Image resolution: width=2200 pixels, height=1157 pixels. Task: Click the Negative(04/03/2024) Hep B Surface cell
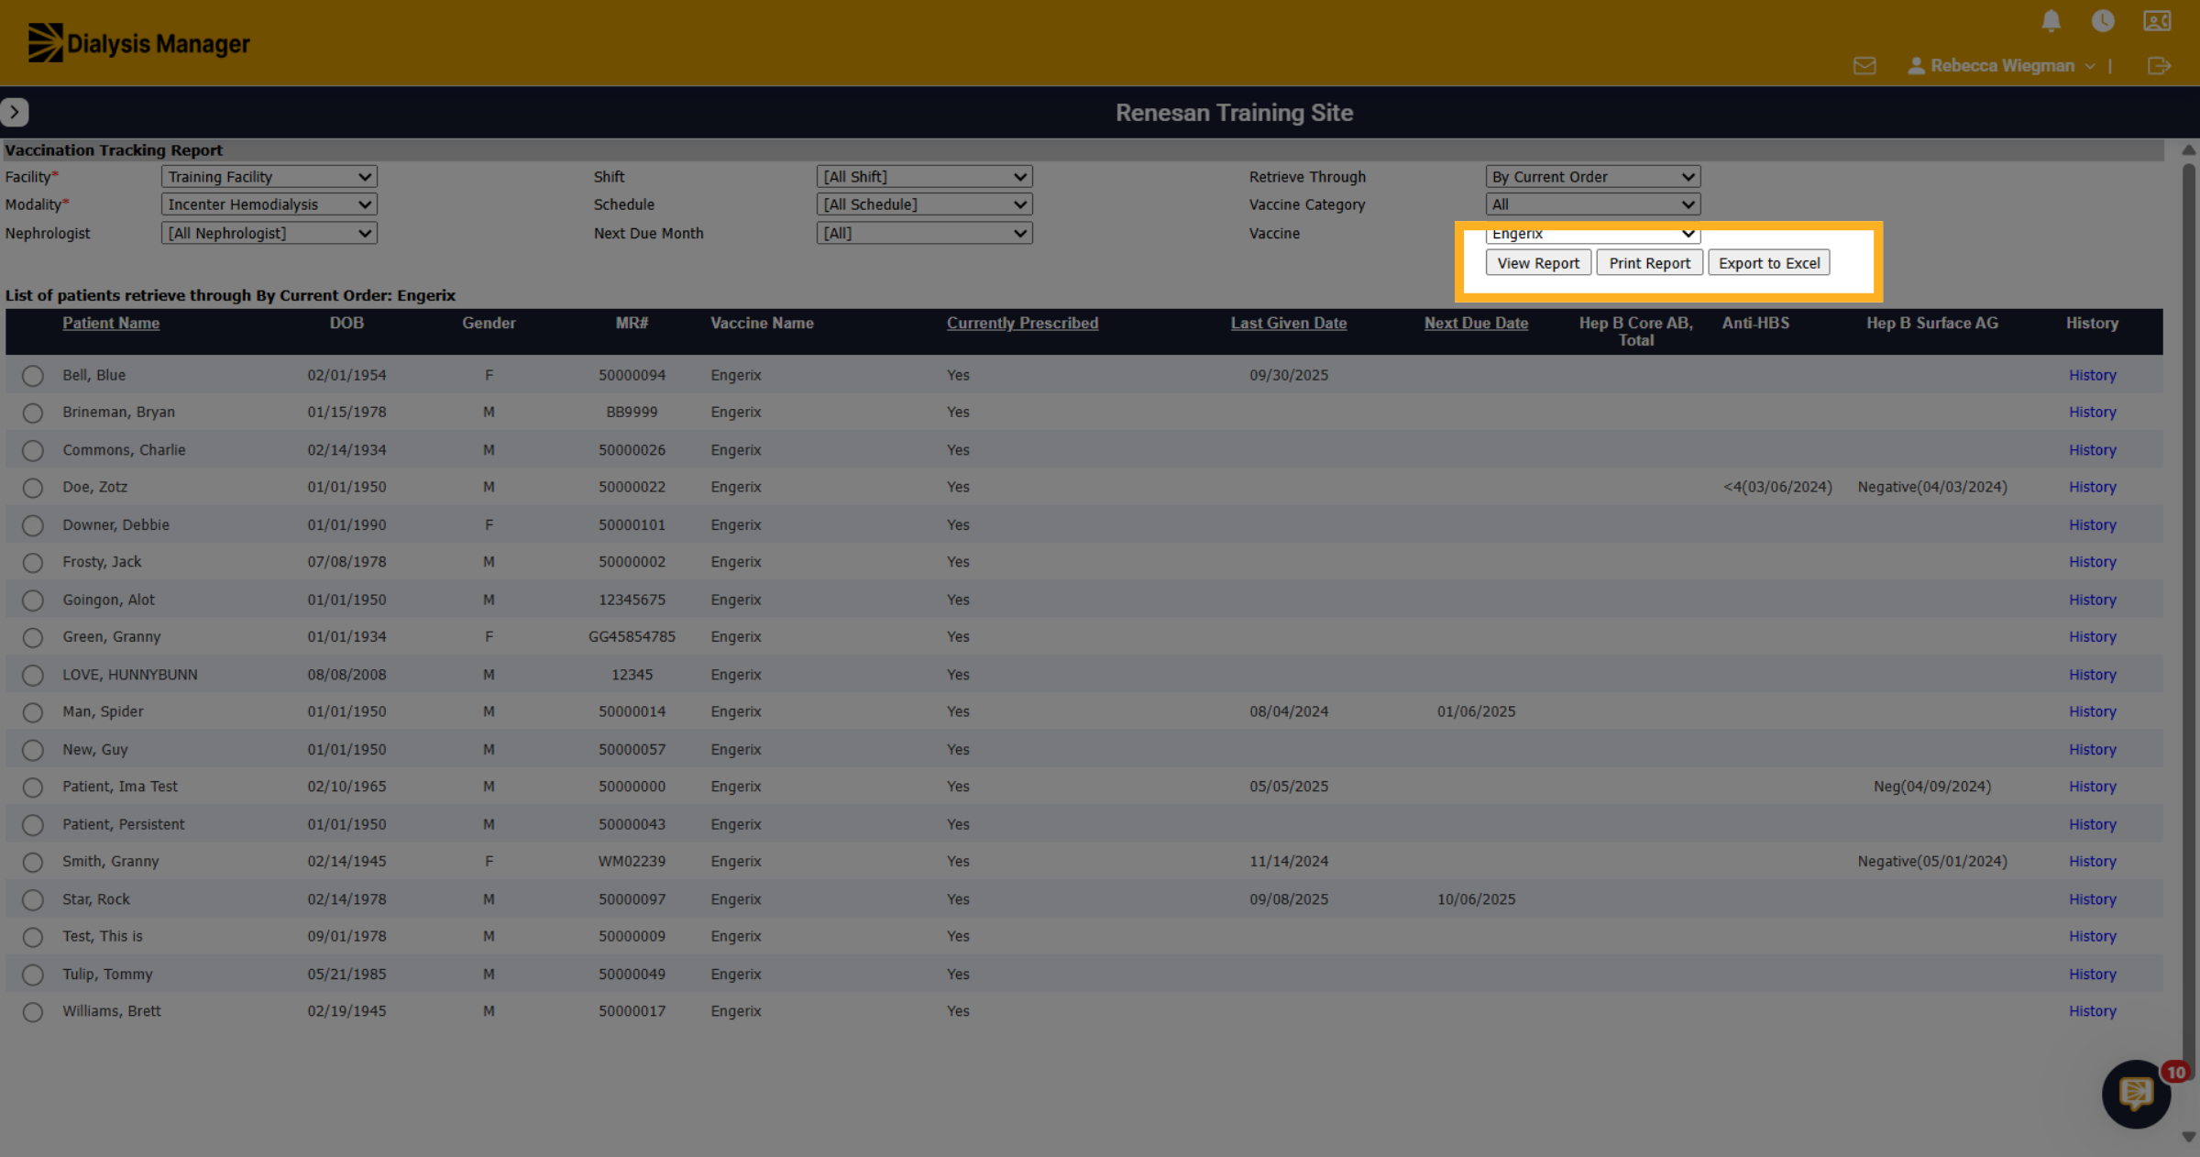click(1932, 487)
